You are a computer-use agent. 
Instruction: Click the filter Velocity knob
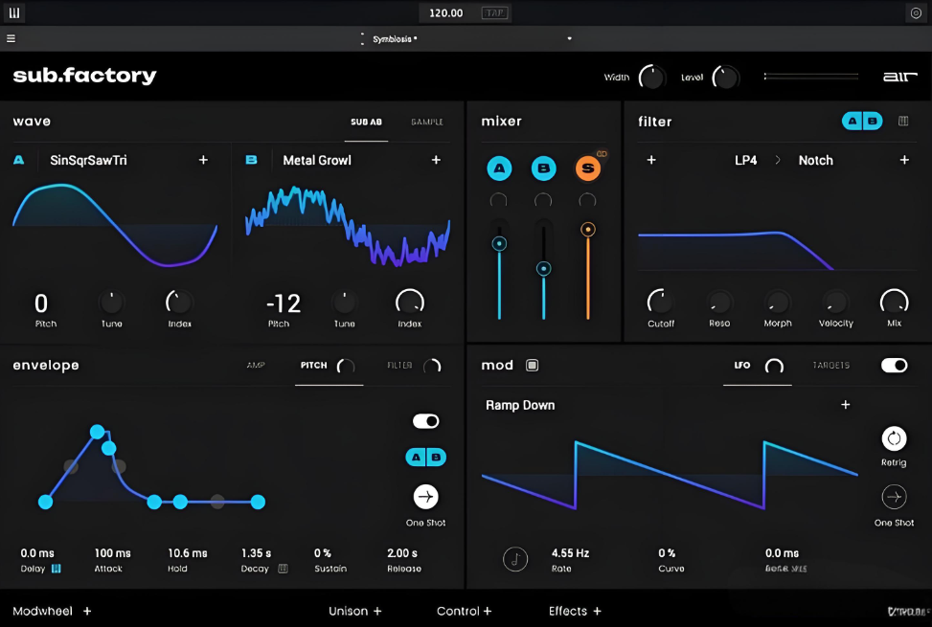click(x=835, y=302)
